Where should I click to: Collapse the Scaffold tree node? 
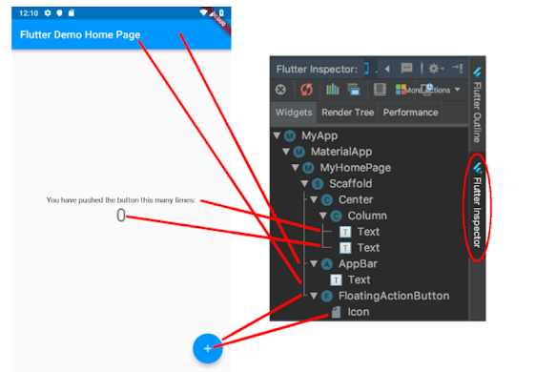click(x=304, y=183)
